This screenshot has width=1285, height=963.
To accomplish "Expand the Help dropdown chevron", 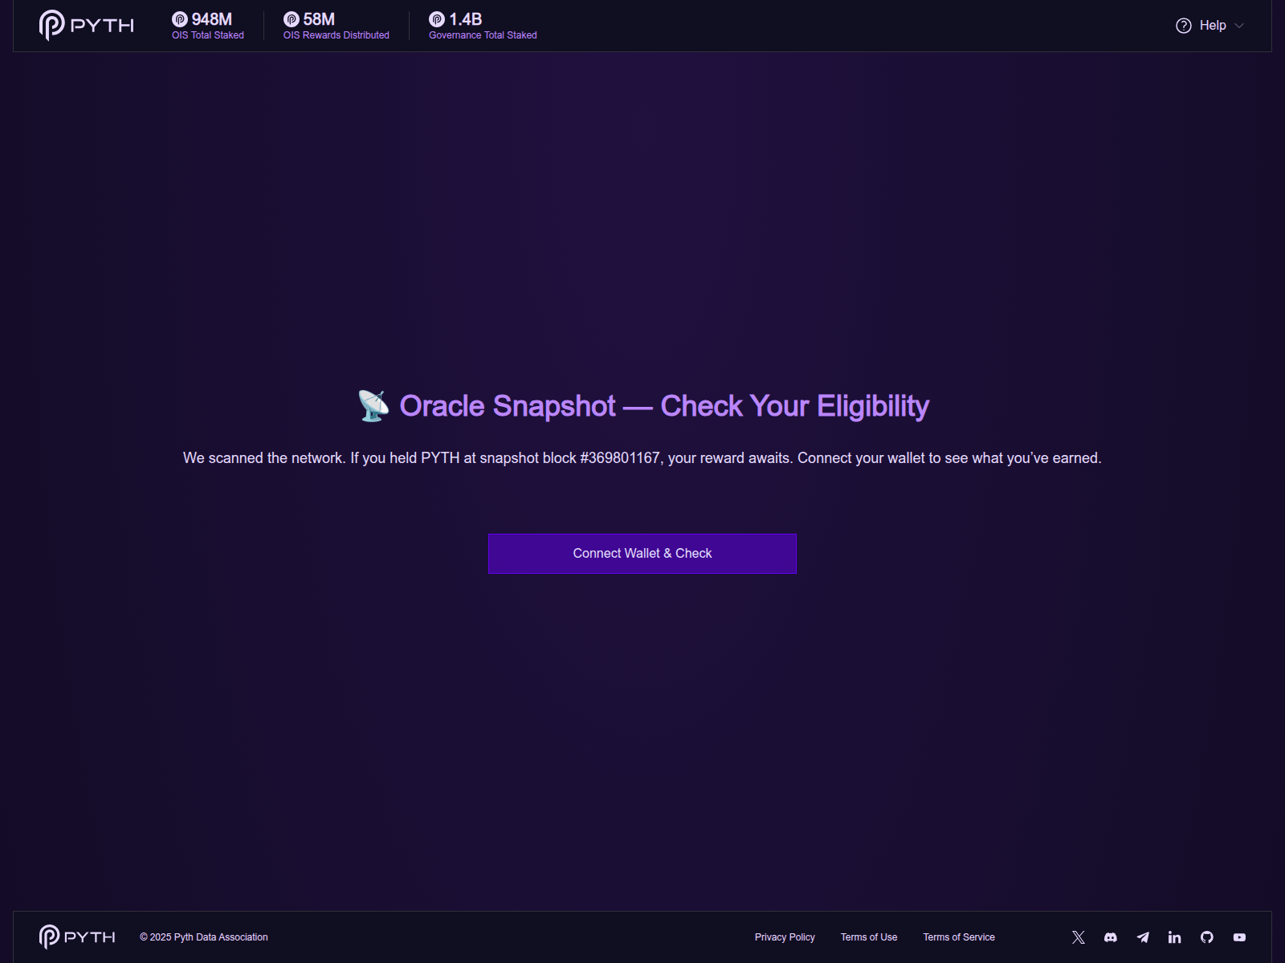I will tap(1239, 26).
